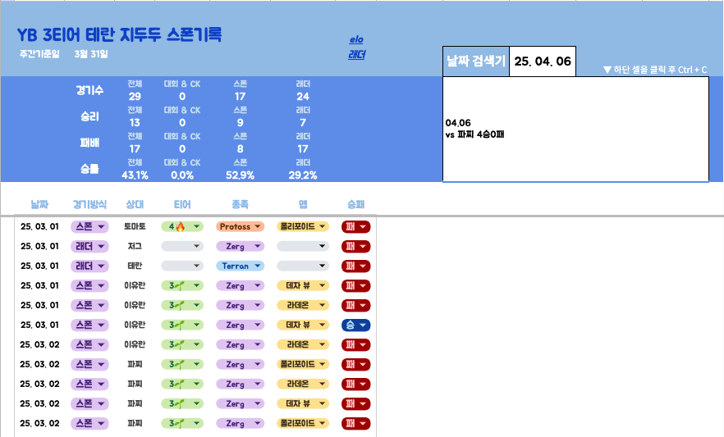Click the date search field 25. 04. 06
Image resolution: width=724 pixels, height=437 pixels.
coord(542,61)
